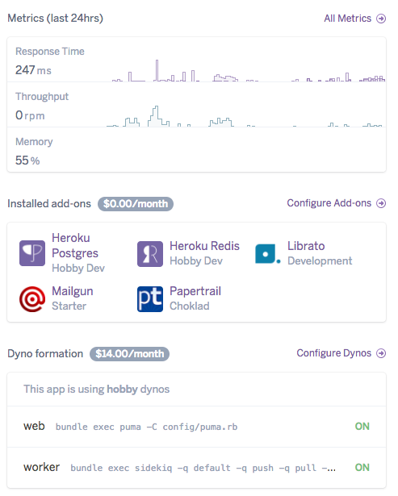Click the Heroku Redis add-on icon
The height and width of the screenshot is (496, 398).
(x=150, y=254)
